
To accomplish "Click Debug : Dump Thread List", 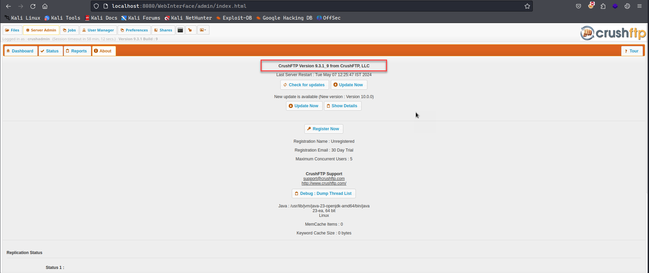I will pyautogui.click(x=324, y=194).
